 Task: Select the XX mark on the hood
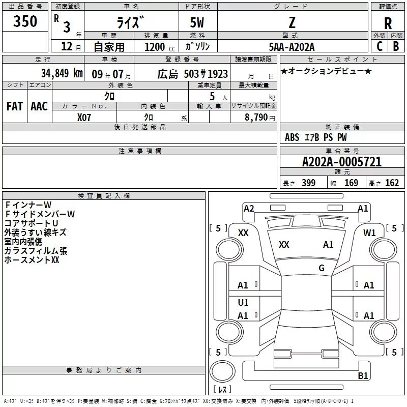tap(284, 245)
